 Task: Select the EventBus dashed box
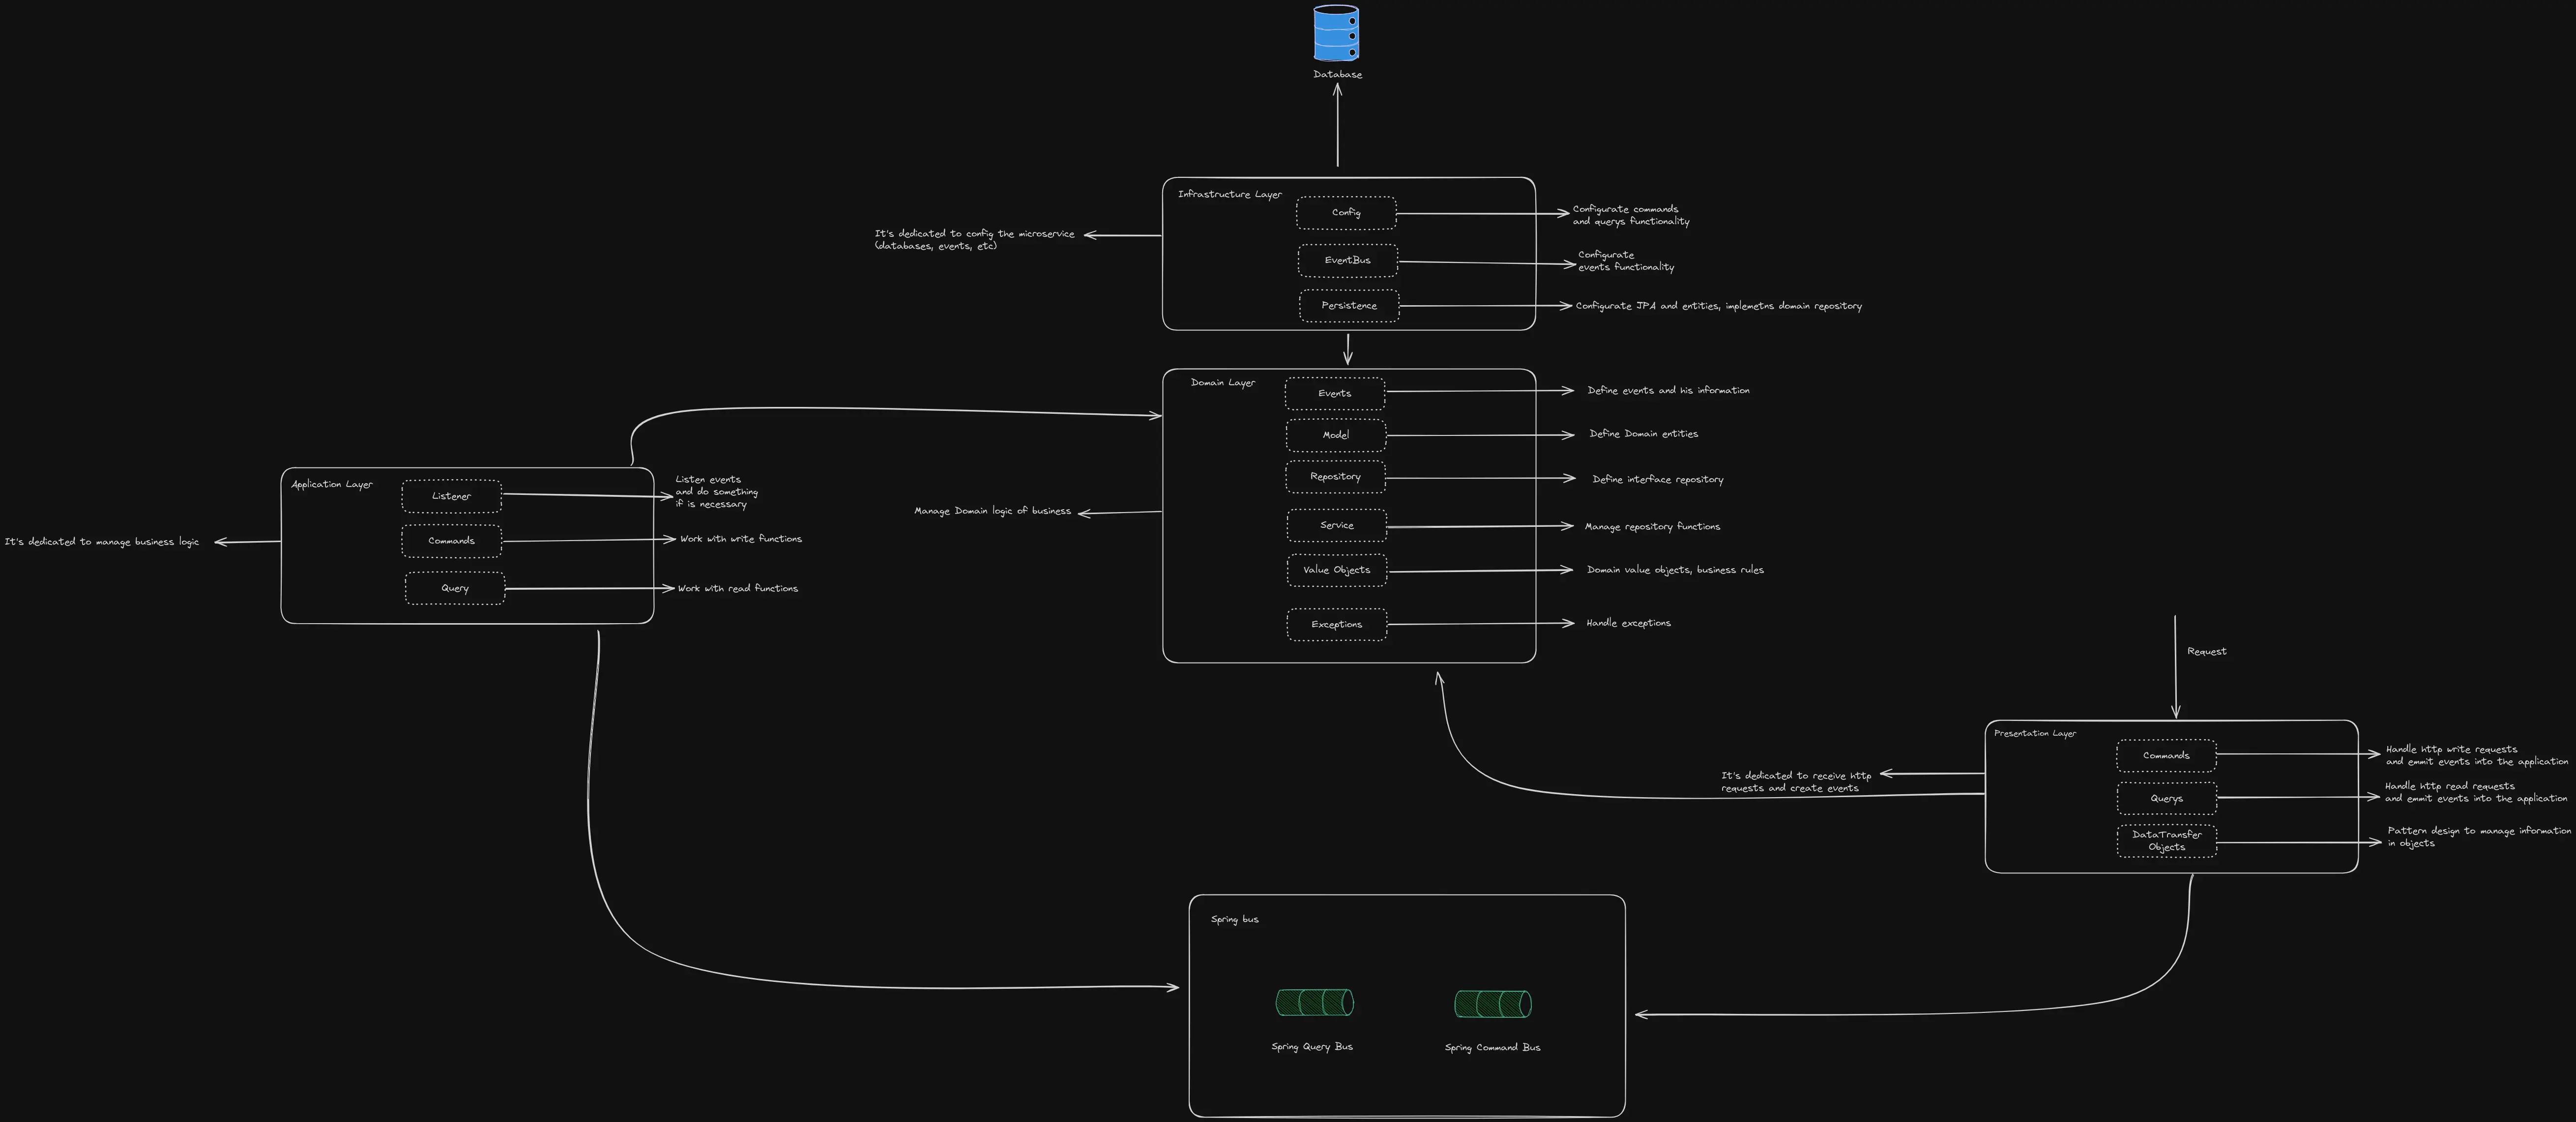[x=1348, y=260]
